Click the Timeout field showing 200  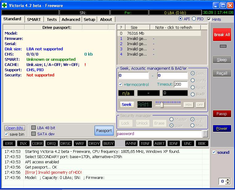pos(181,84)
